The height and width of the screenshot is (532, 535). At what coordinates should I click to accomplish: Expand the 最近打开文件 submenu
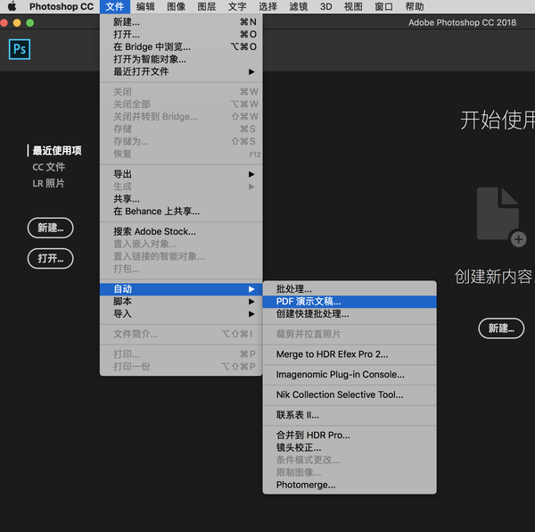(181, 71)
